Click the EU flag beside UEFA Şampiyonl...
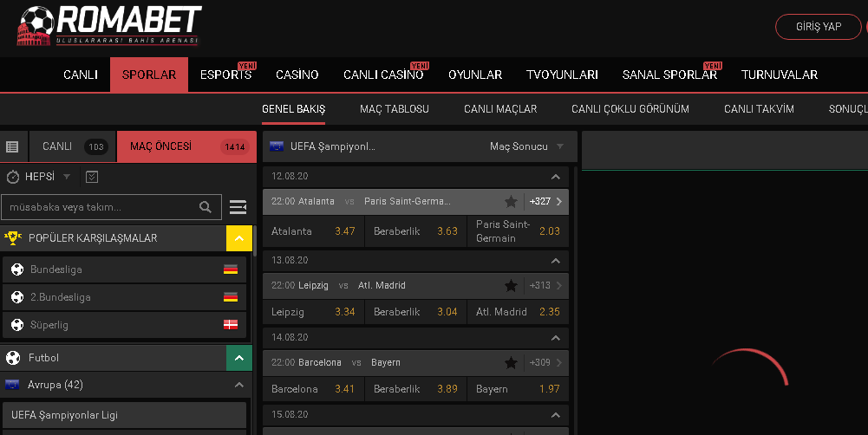The width and height of the screenshot is (868, 435). [277, 146]
